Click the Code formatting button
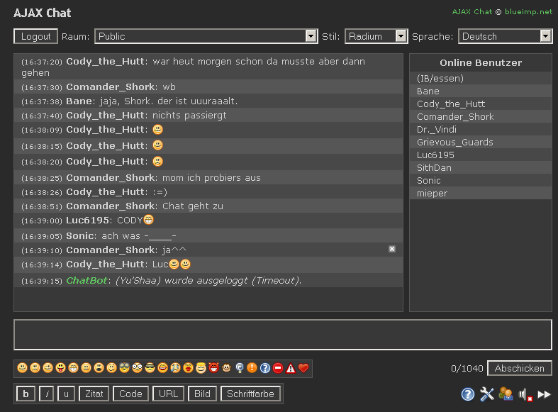558x412 pixels. (x=130, y=394)
